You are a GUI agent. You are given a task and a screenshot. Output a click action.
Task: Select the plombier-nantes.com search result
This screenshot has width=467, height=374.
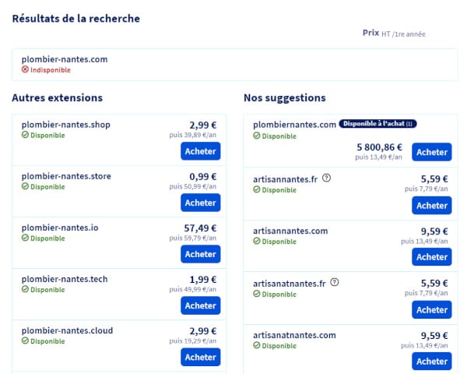[x=65, y=59]
